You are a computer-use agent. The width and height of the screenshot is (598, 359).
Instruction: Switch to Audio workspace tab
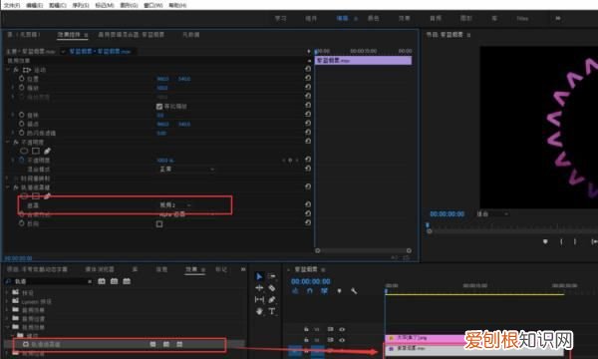tap(436, 18)
